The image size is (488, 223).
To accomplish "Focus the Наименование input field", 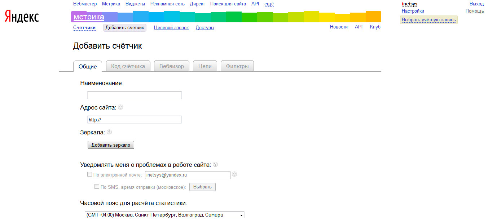I will coord(135,95).
